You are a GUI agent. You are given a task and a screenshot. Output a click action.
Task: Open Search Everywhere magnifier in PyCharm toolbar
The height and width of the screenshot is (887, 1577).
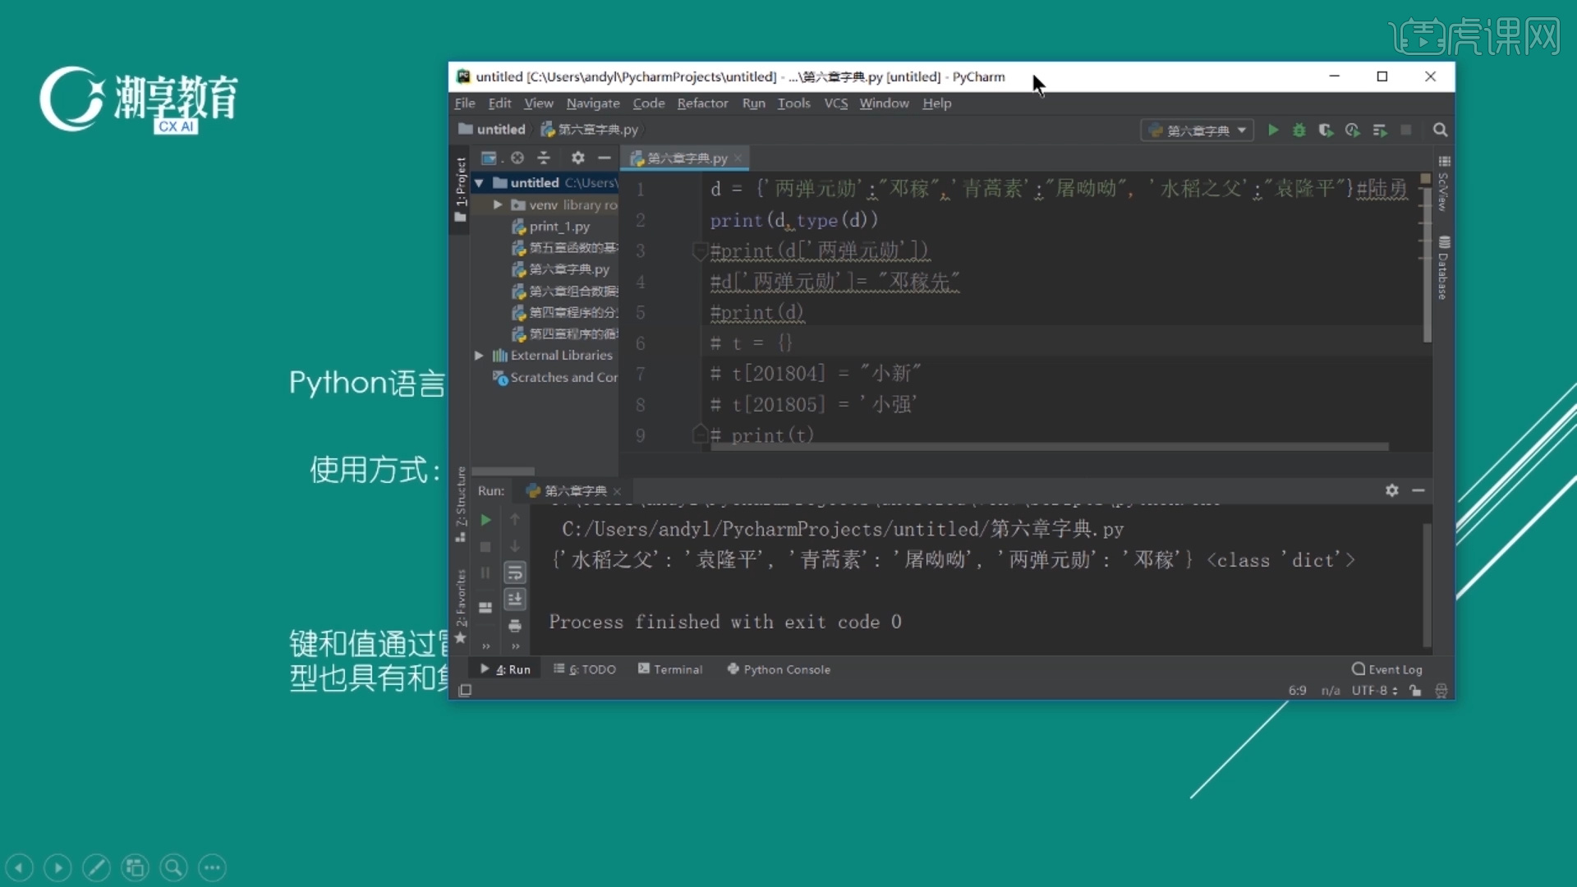[1440, 130]
